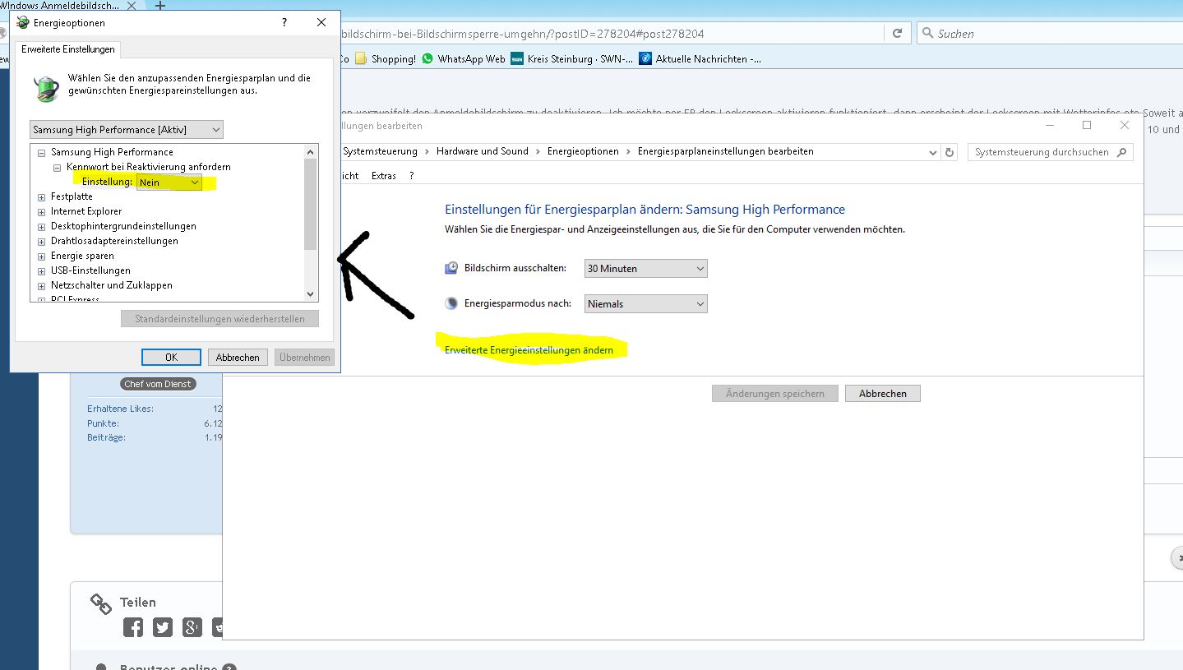1183x670 pixels.
Task: Open the WhatsApp Web bookmark
Action: point(464,59)
